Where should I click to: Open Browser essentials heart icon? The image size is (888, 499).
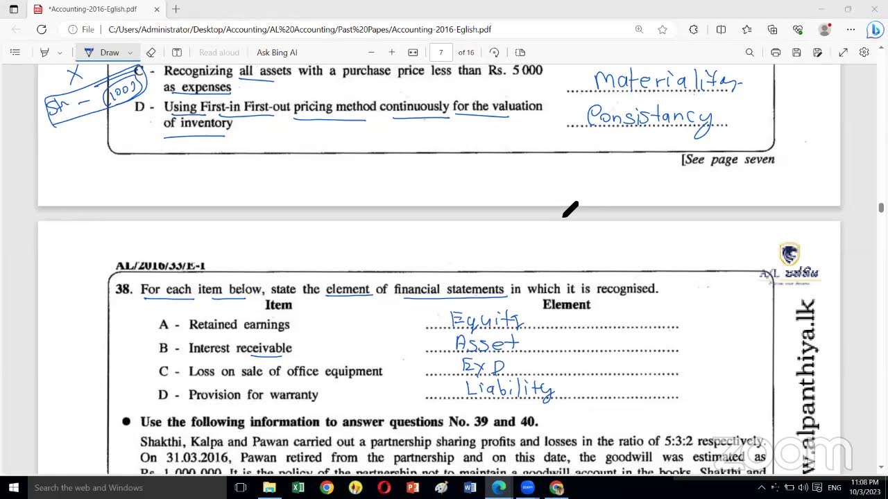(x=798, y=30)
